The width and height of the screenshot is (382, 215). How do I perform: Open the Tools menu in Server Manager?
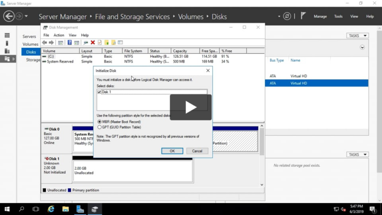pyautogui.click(x=338, y=16)
